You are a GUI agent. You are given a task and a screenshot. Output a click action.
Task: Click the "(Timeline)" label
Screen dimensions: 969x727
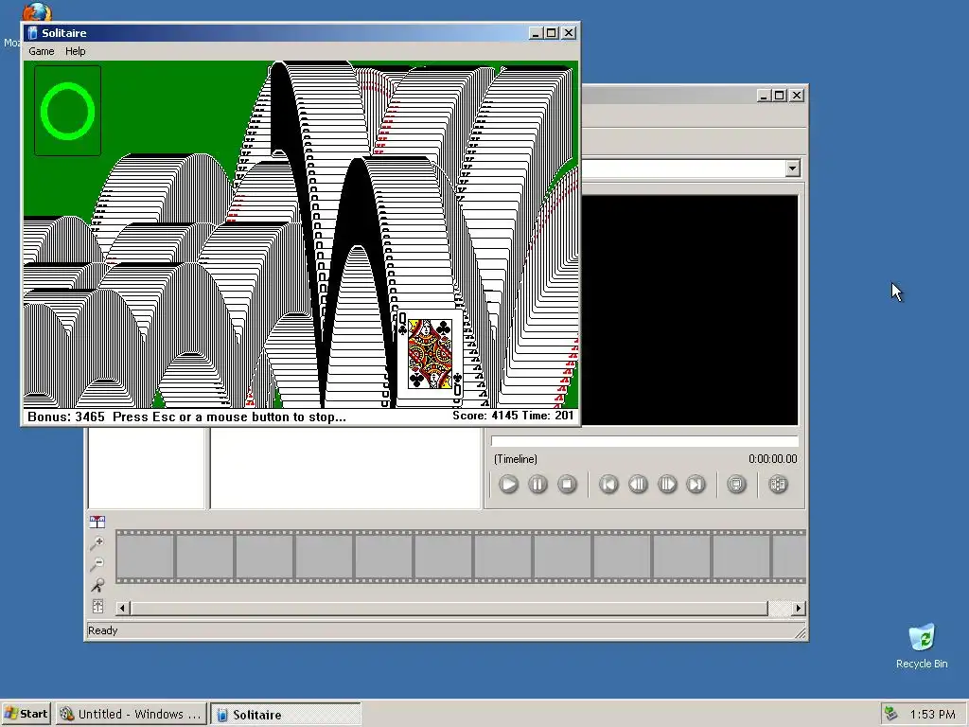point(516,459)
